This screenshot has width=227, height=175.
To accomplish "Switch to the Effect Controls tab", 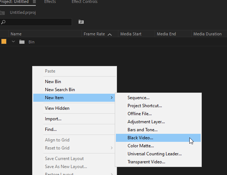I will point(84,2).
